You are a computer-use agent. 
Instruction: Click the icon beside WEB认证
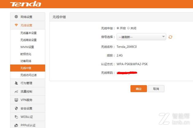click(x=16, y=117)
